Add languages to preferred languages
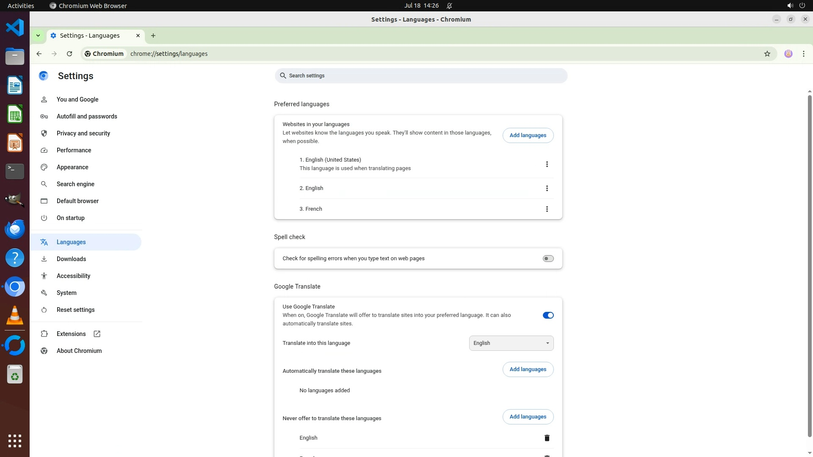813x457 pixels. tap(528, 135)
